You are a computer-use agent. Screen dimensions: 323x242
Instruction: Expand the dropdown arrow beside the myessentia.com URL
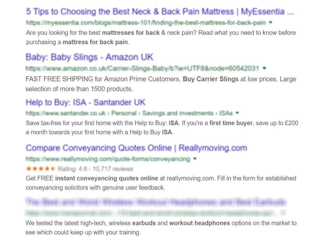(x=271, y=23)
